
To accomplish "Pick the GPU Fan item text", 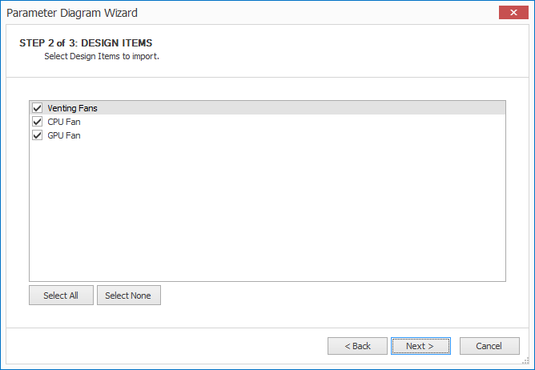I will pyautogui.click(x=64, y=135).
